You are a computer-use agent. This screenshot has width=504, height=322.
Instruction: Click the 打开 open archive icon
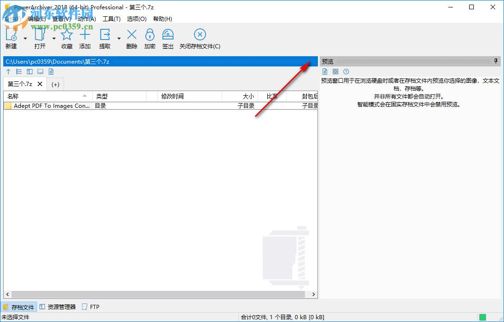39,34
